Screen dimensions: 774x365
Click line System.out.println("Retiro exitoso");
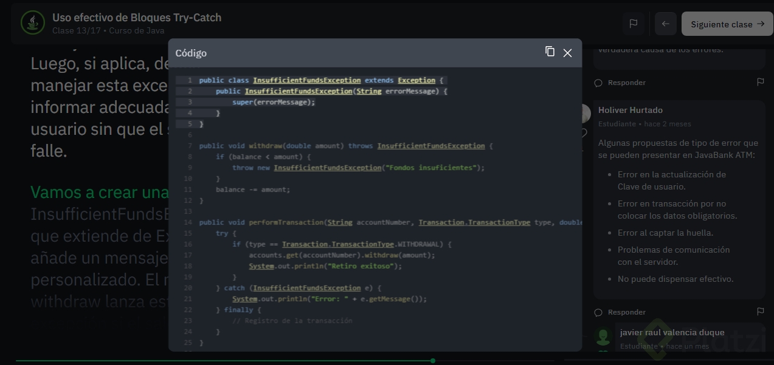[x=325, y=266]
